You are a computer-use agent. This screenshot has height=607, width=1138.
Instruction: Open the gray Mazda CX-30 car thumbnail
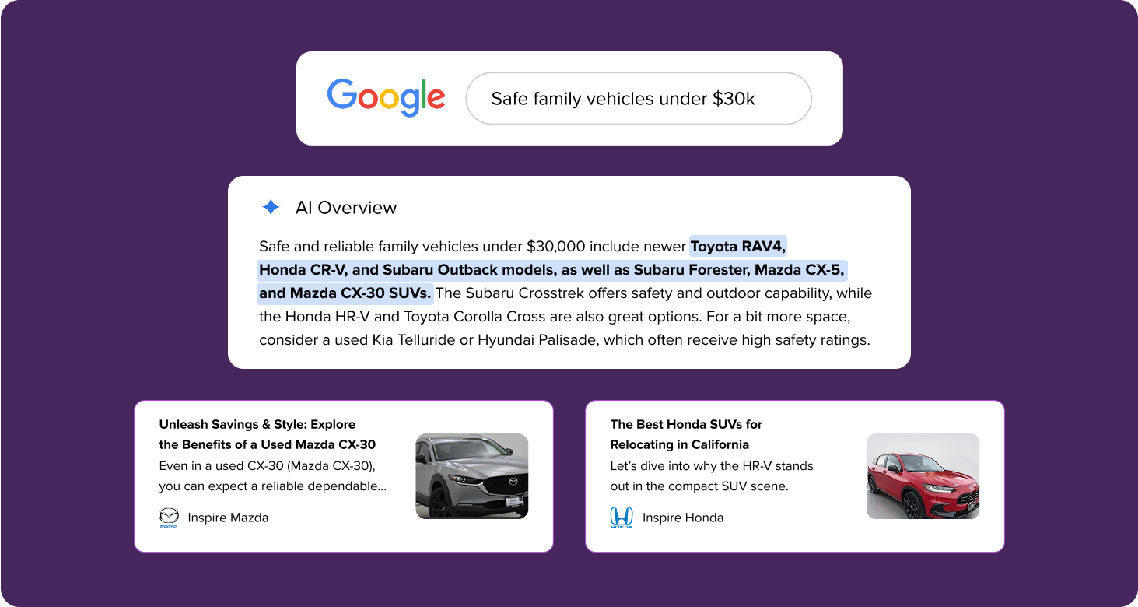(471, 476)
